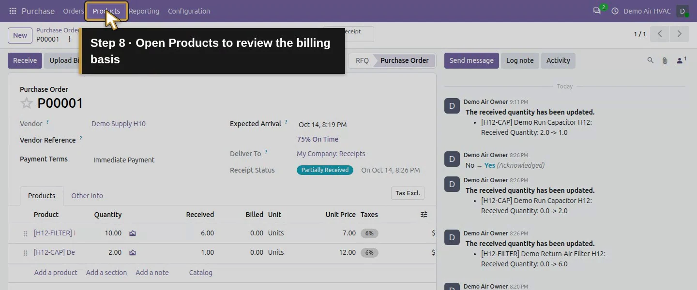
Task: Select the RFQ status stage
Action: 362,60
